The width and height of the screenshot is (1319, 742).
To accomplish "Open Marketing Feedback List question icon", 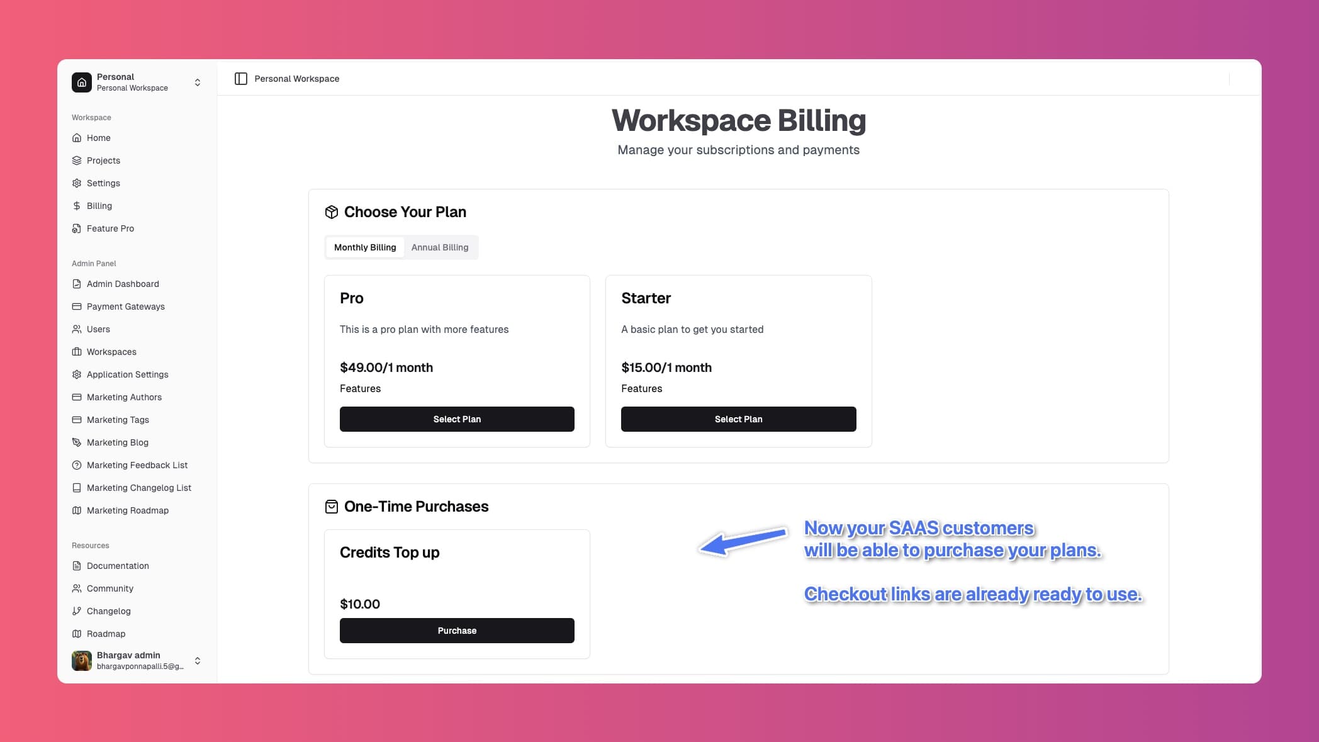I will point(77,465).
